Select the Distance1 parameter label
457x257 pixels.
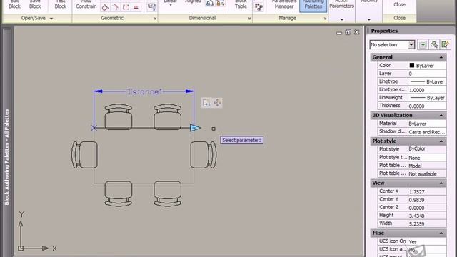(x=144, y=92)
